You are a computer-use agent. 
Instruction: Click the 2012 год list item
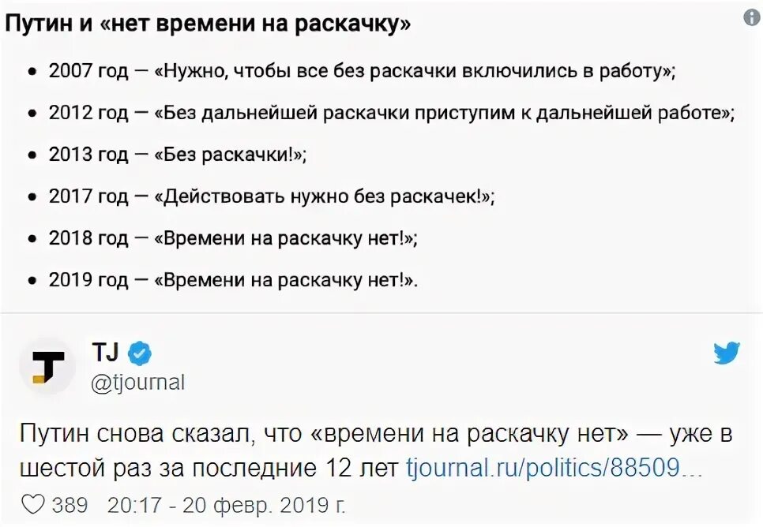click(x=392, y=114)
